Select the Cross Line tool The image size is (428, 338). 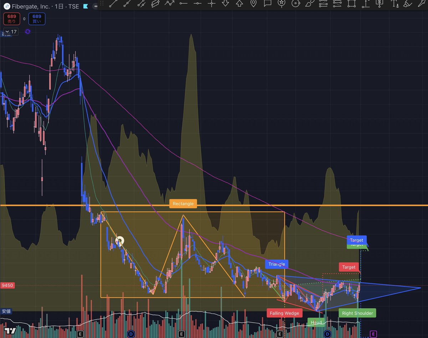click(x=212, y=4)
